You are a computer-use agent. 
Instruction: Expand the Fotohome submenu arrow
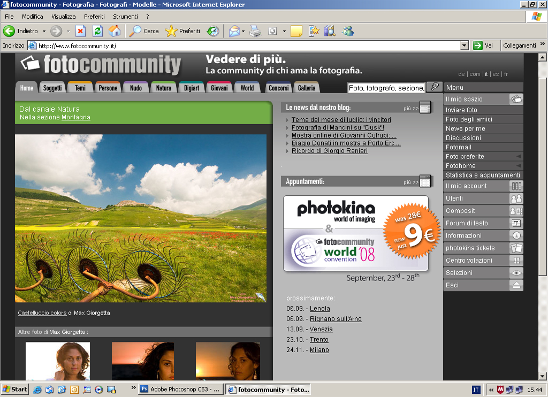click(519, 166)
